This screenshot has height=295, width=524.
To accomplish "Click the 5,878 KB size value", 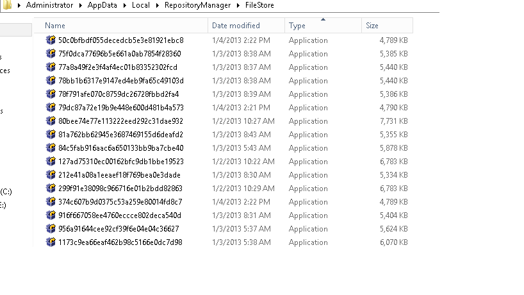I will pyautogui.click(x=394, y=148).
